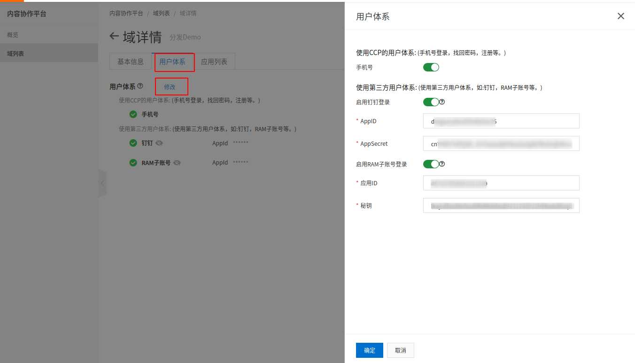Click the RAM子账号 AppId masked value
Screen dimensions: 635x363
point(240,163)
